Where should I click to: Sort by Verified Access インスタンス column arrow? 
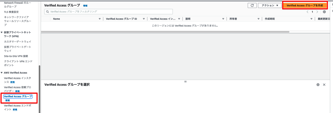(179, 19)
